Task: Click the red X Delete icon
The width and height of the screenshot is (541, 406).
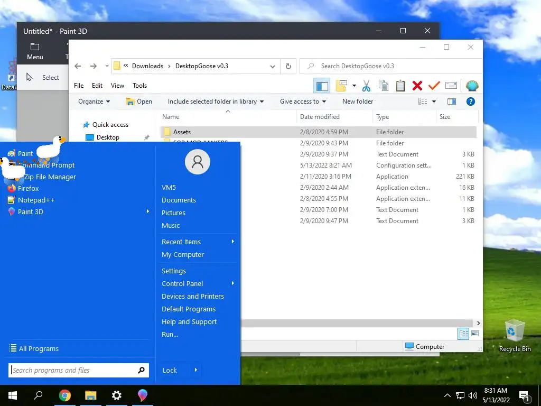Action: 417,86
